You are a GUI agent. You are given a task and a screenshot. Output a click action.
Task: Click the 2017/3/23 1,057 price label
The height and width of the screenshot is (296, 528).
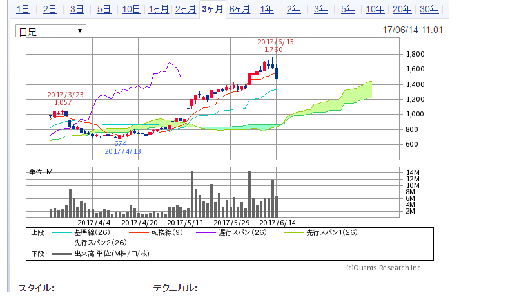point(65,99)
